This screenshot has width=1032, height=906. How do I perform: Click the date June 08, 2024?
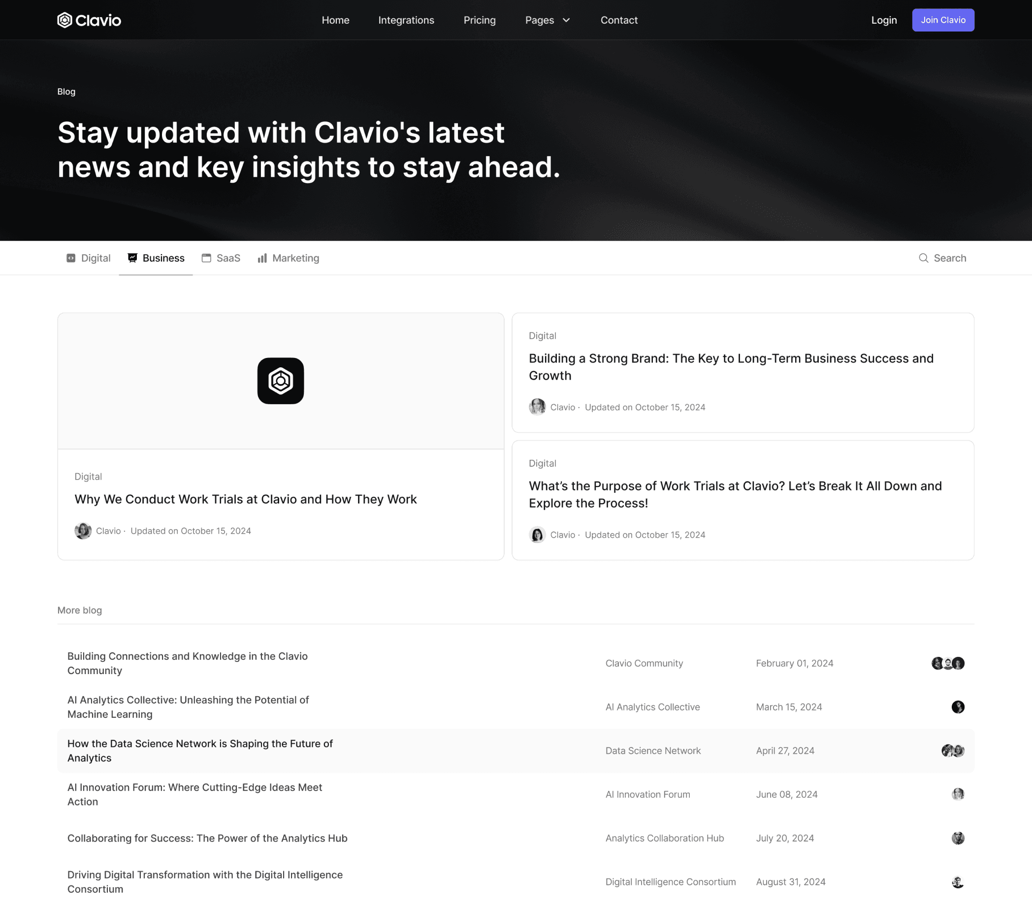(787, 794)
